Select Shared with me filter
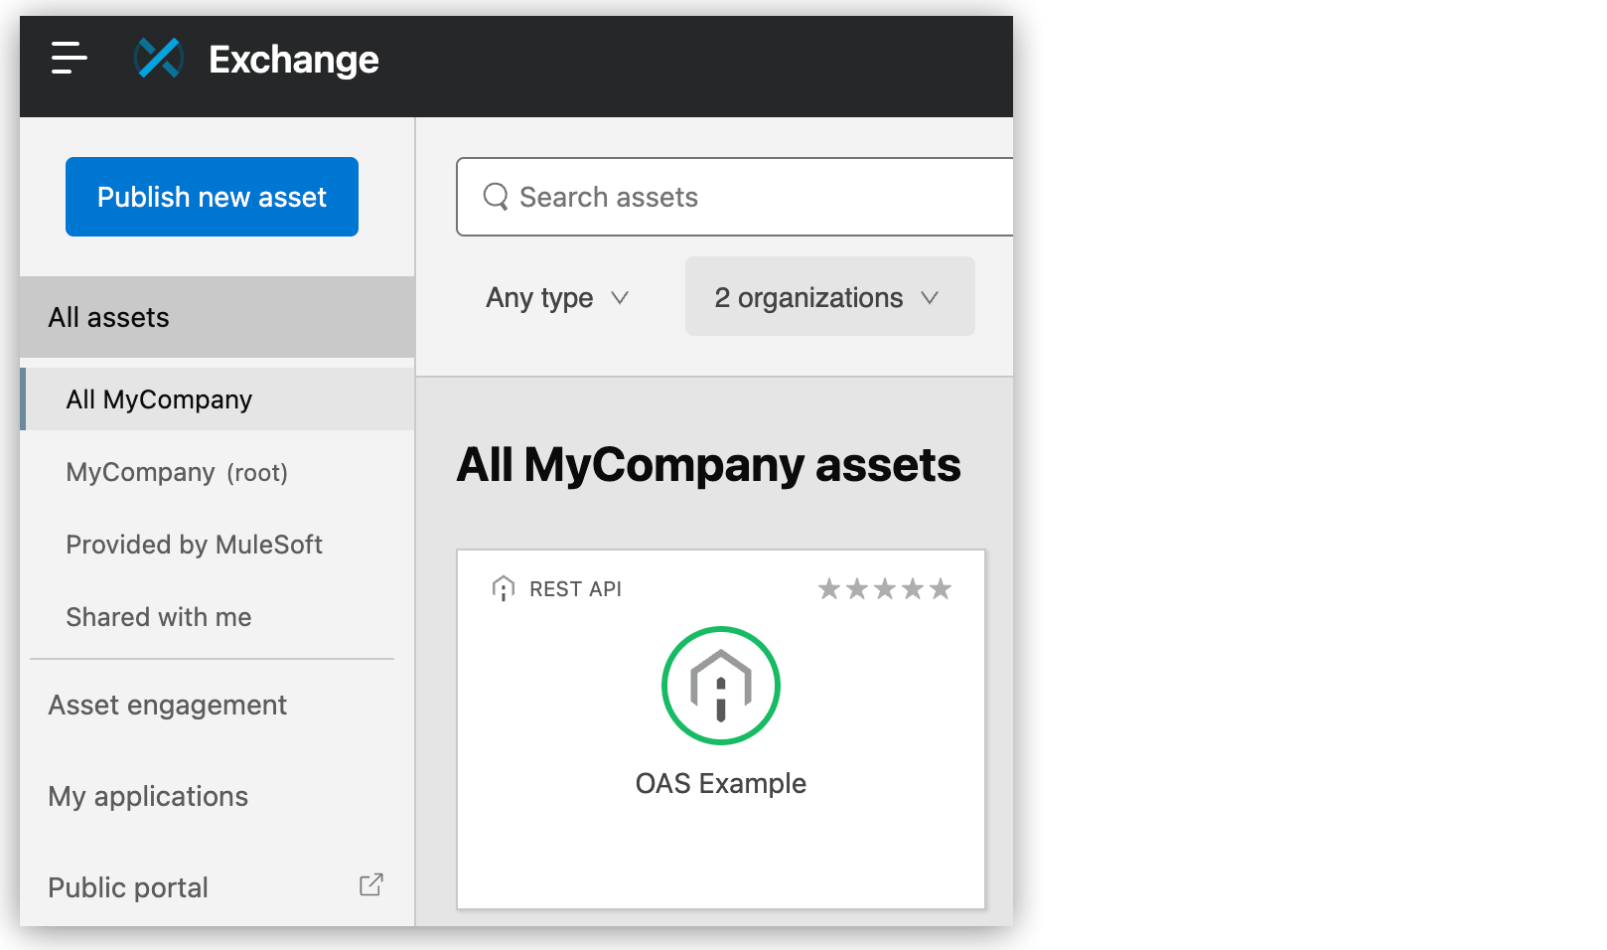Screen dimensions: 1607x950 coord(158,616)
